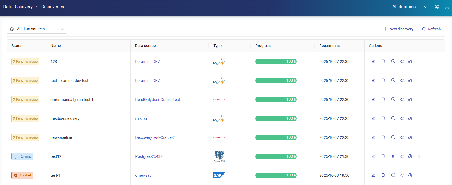Run the omer-manually-run-test-1 discovery

click(393, 100)
